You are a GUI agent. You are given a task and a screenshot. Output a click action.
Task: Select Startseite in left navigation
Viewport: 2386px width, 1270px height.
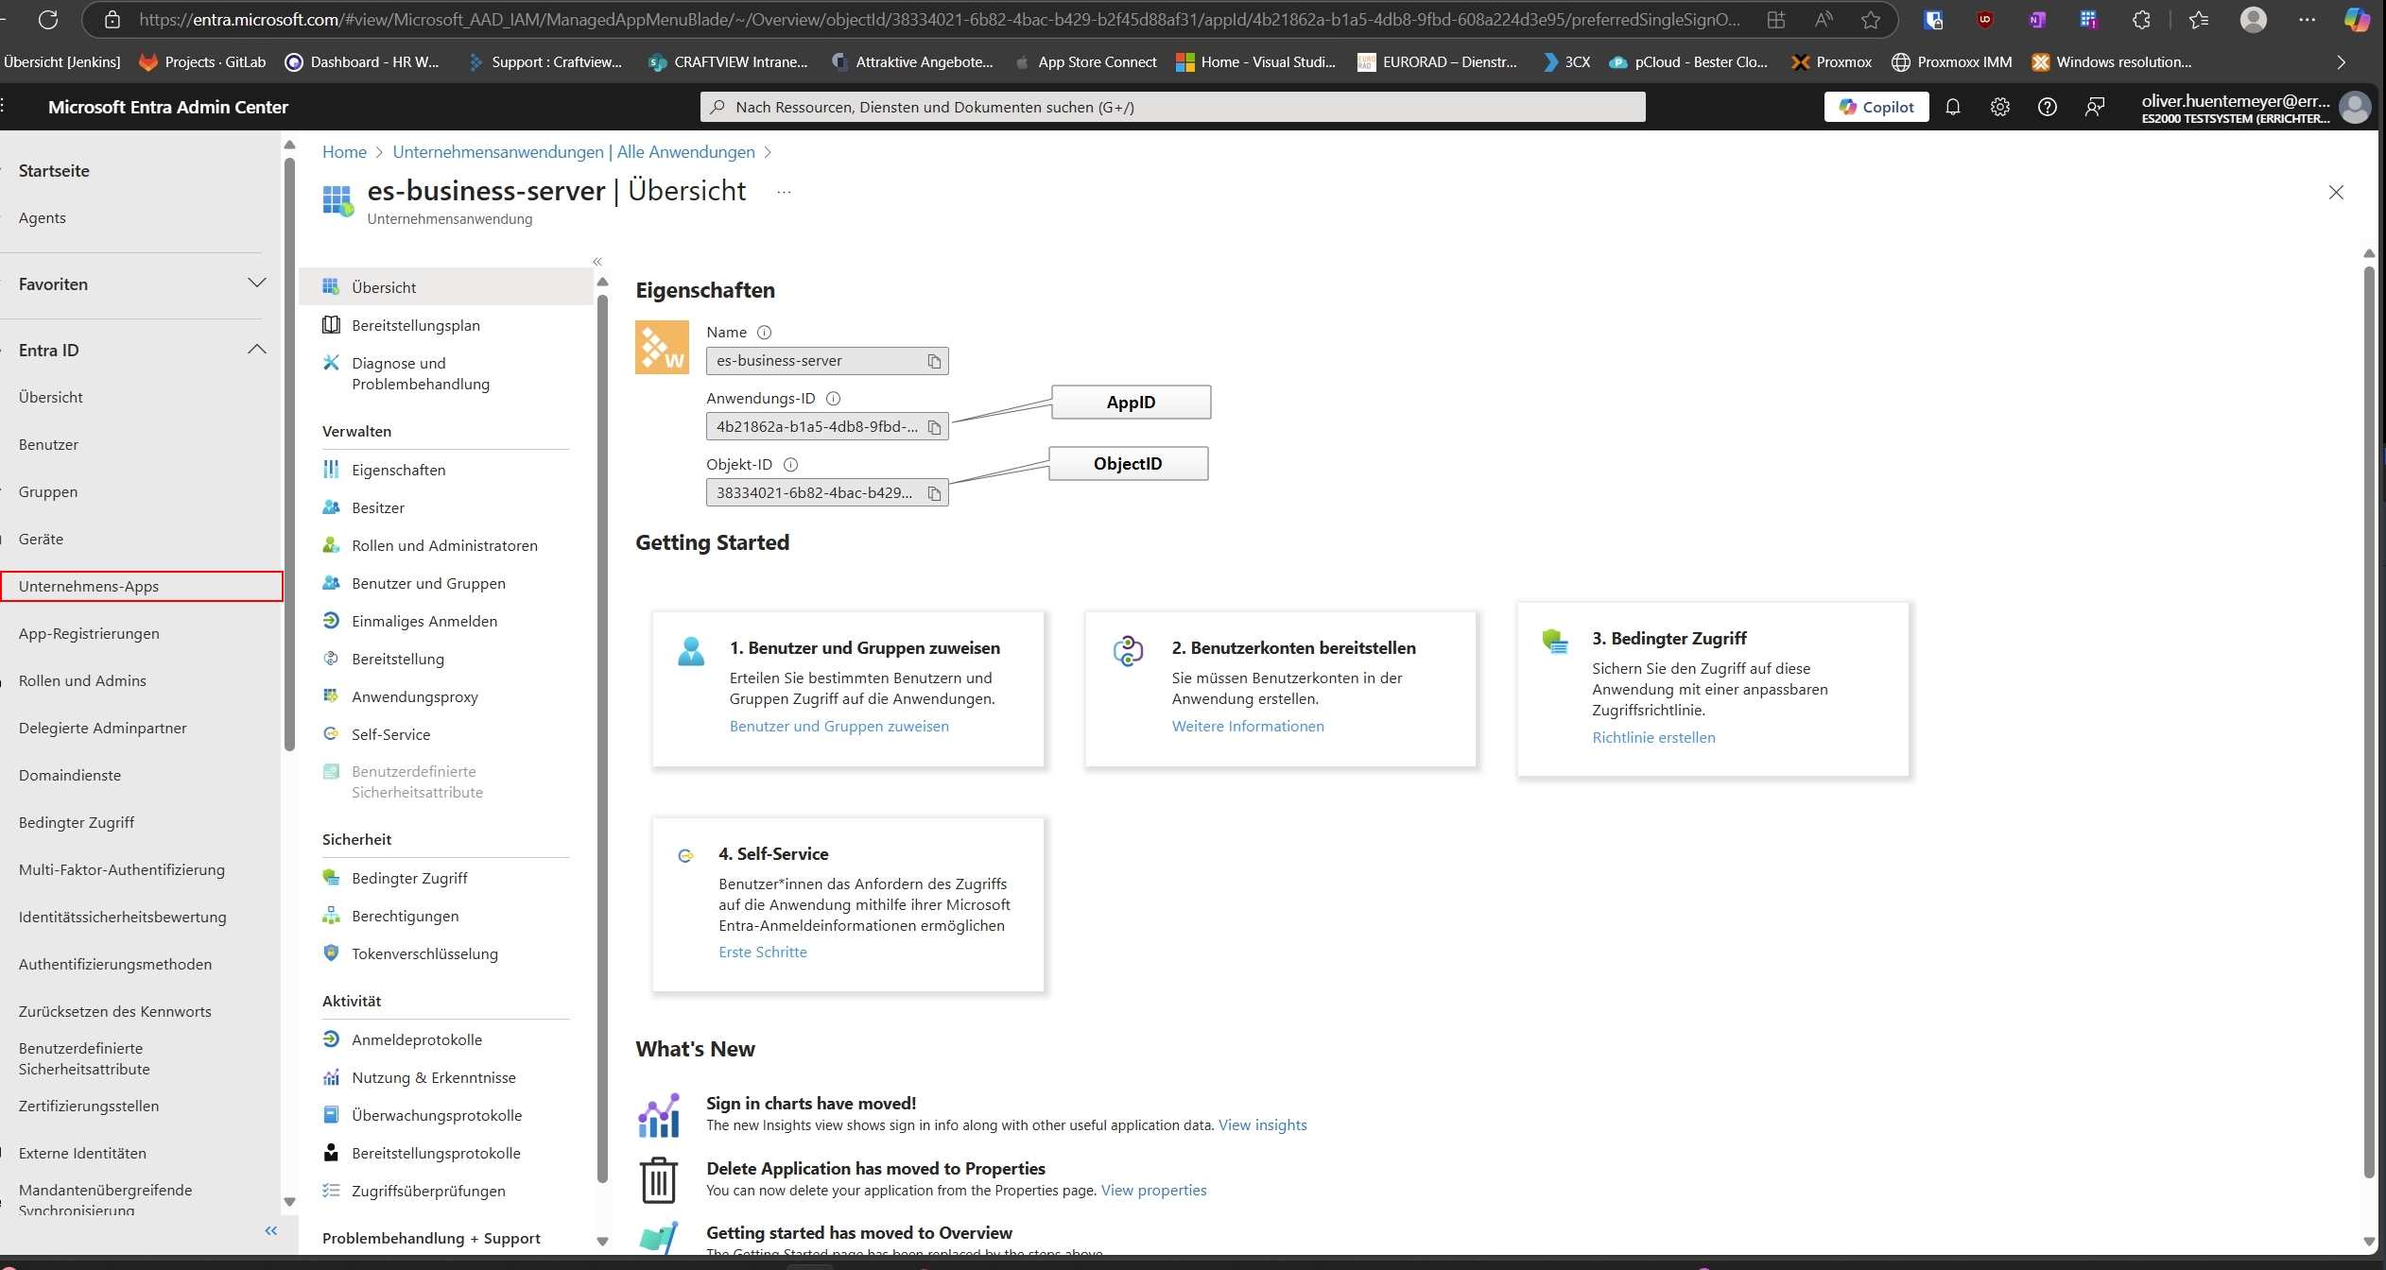pyautogui.click(x=54, y=171)
